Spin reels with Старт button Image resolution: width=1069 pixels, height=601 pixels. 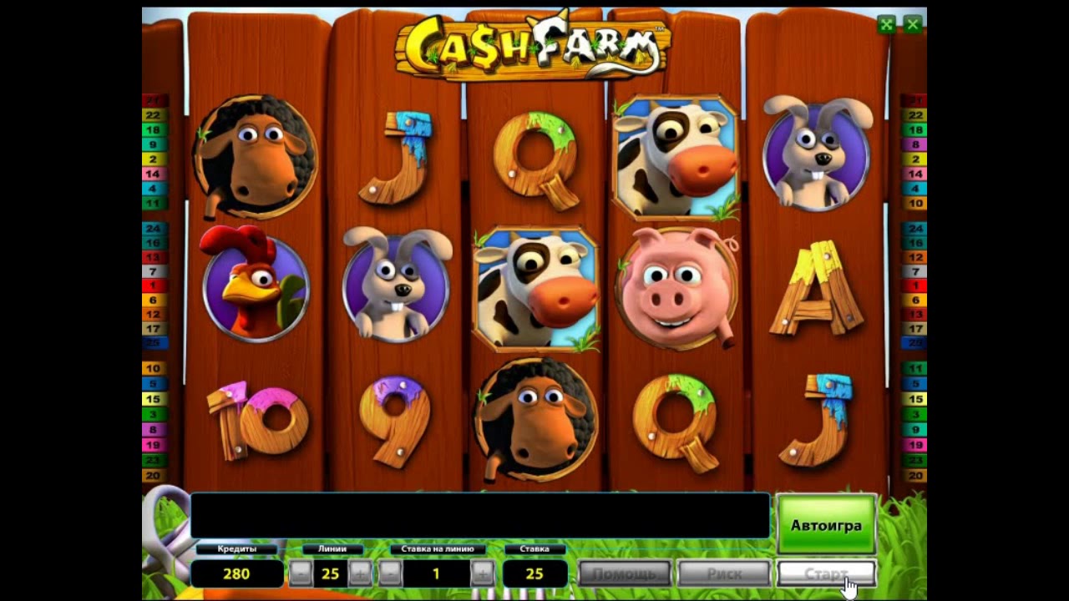click(826, 573)
